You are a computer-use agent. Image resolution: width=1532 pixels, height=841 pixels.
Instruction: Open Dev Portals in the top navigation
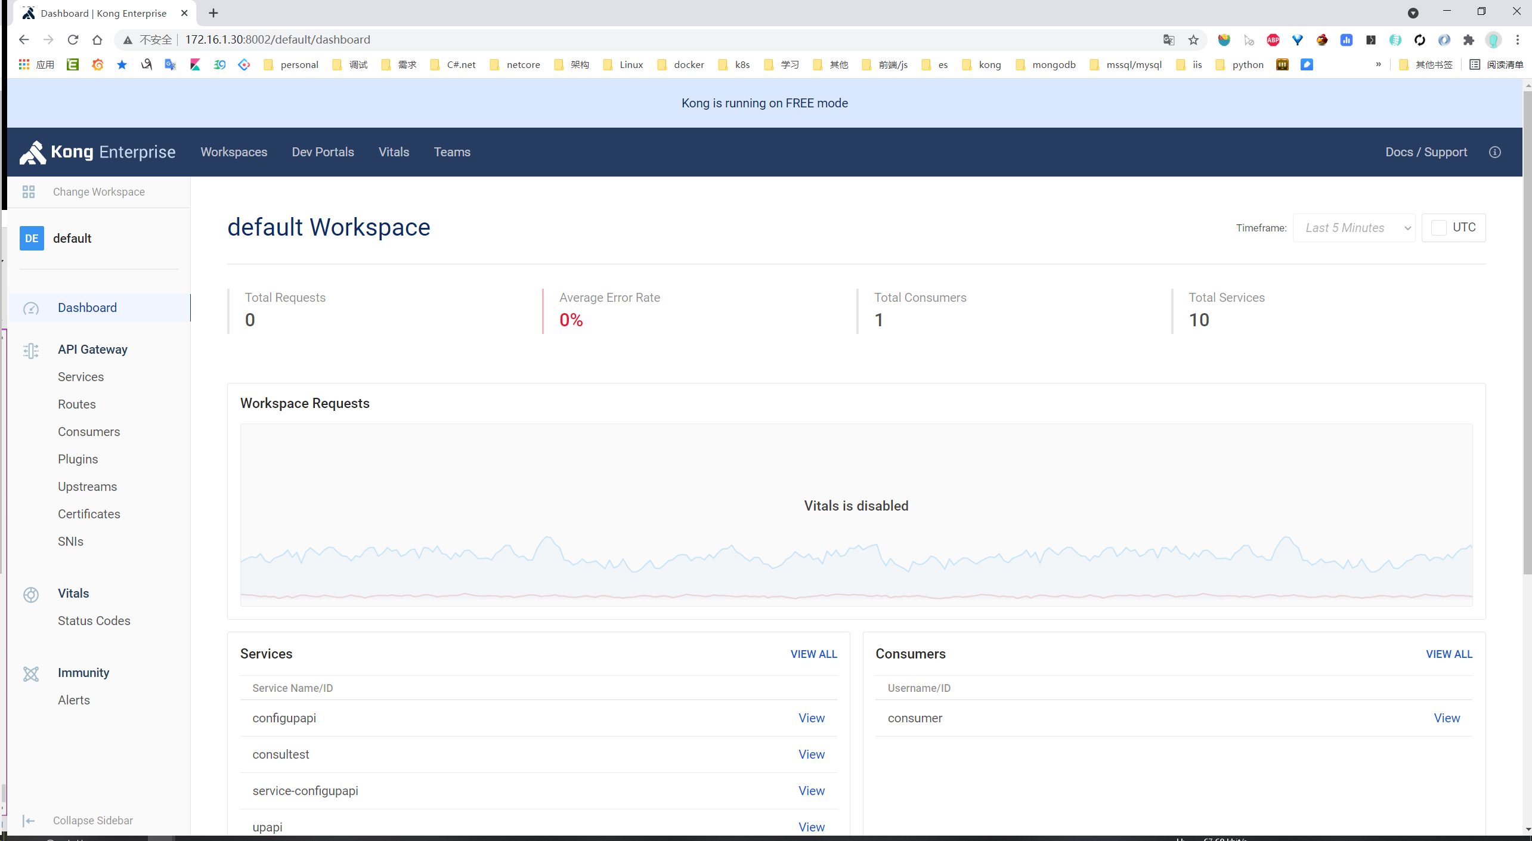[323, 152]
